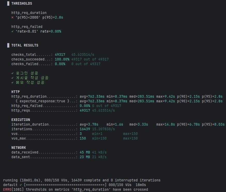Click the check mark beside 게시글 작성 성공

(12, 78)
